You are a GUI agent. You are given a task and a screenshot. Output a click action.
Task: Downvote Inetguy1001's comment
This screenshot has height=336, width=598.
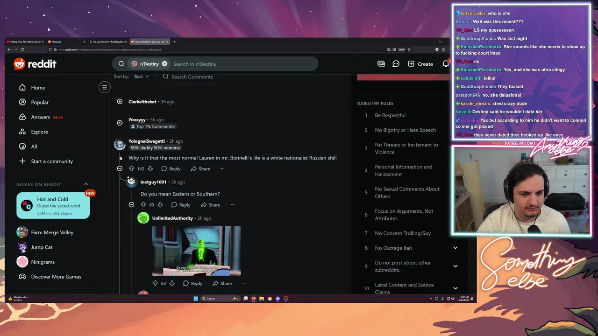point(160,205)
